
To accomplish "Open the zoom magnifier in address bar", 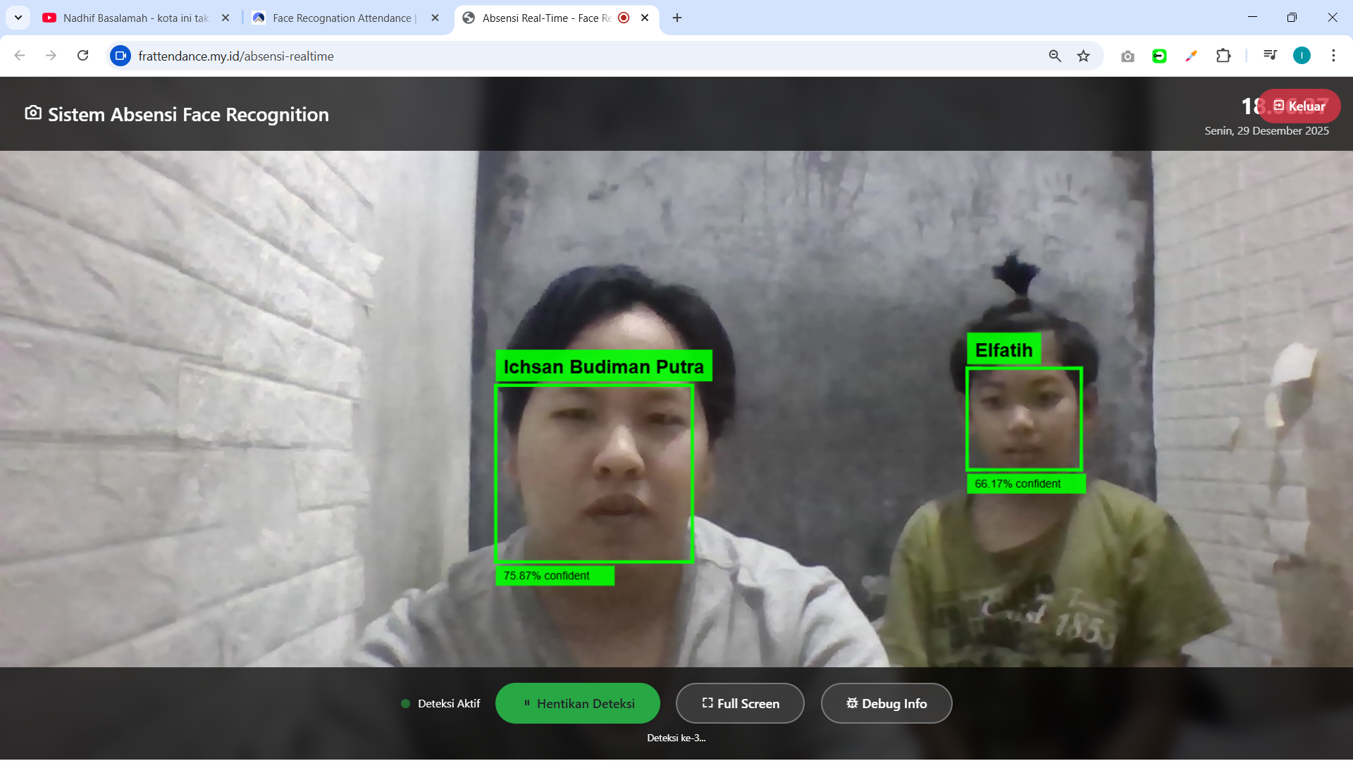I will 1055,56.
